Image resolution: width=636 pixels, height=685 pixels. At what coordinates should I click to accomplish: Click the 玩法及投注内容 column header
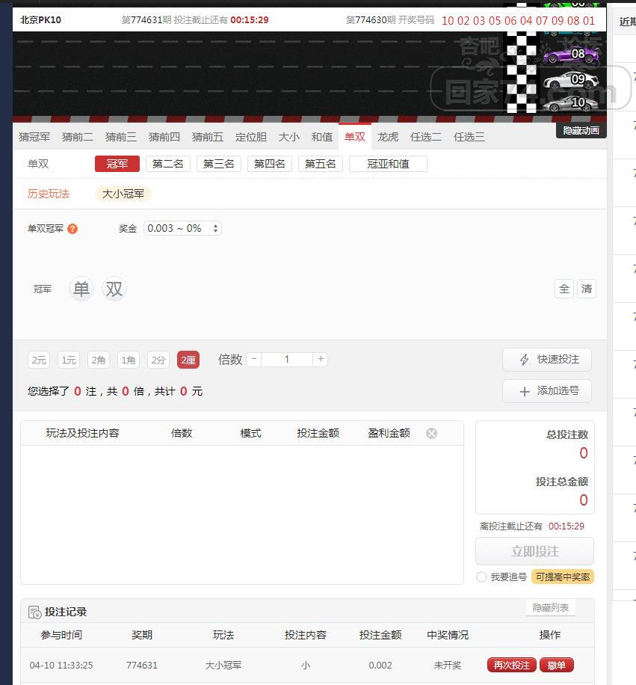pos(82,434)
